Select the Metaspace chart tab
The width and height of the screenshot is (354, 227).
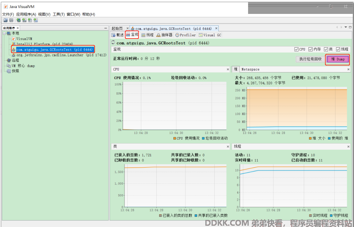pyautogui.click(x=250, y=70)
